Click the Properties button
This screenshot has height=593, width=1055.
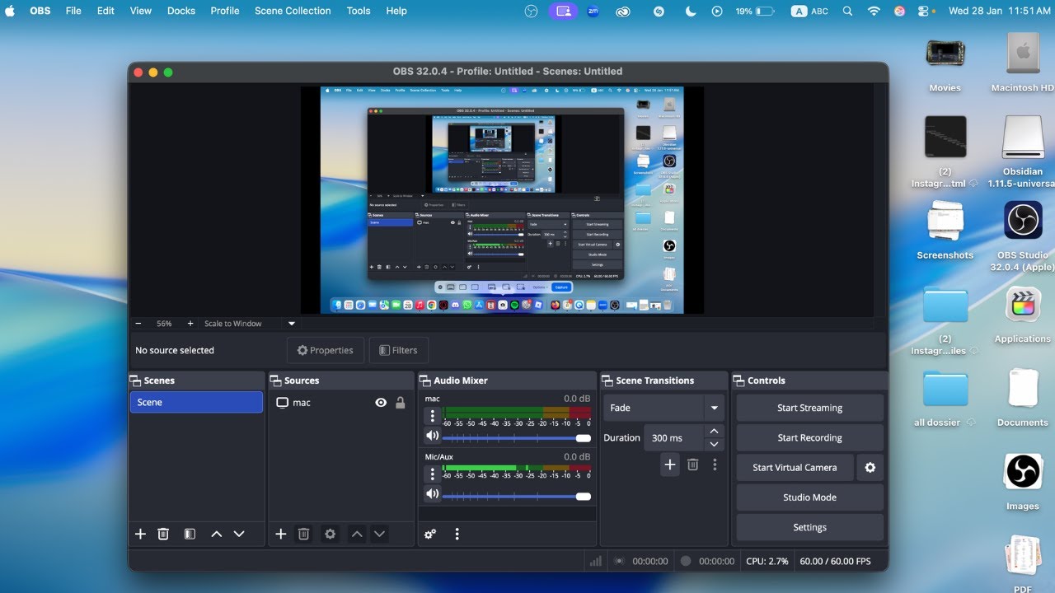point(326,350)
